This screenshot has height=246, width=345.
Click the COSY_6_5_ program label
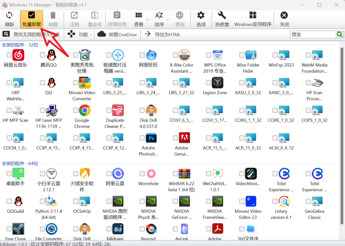(181, 120)
